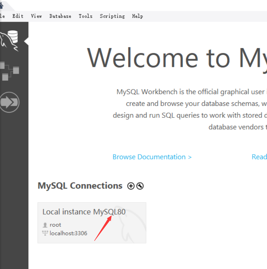Open the Database menu

[x=60, y=16]
